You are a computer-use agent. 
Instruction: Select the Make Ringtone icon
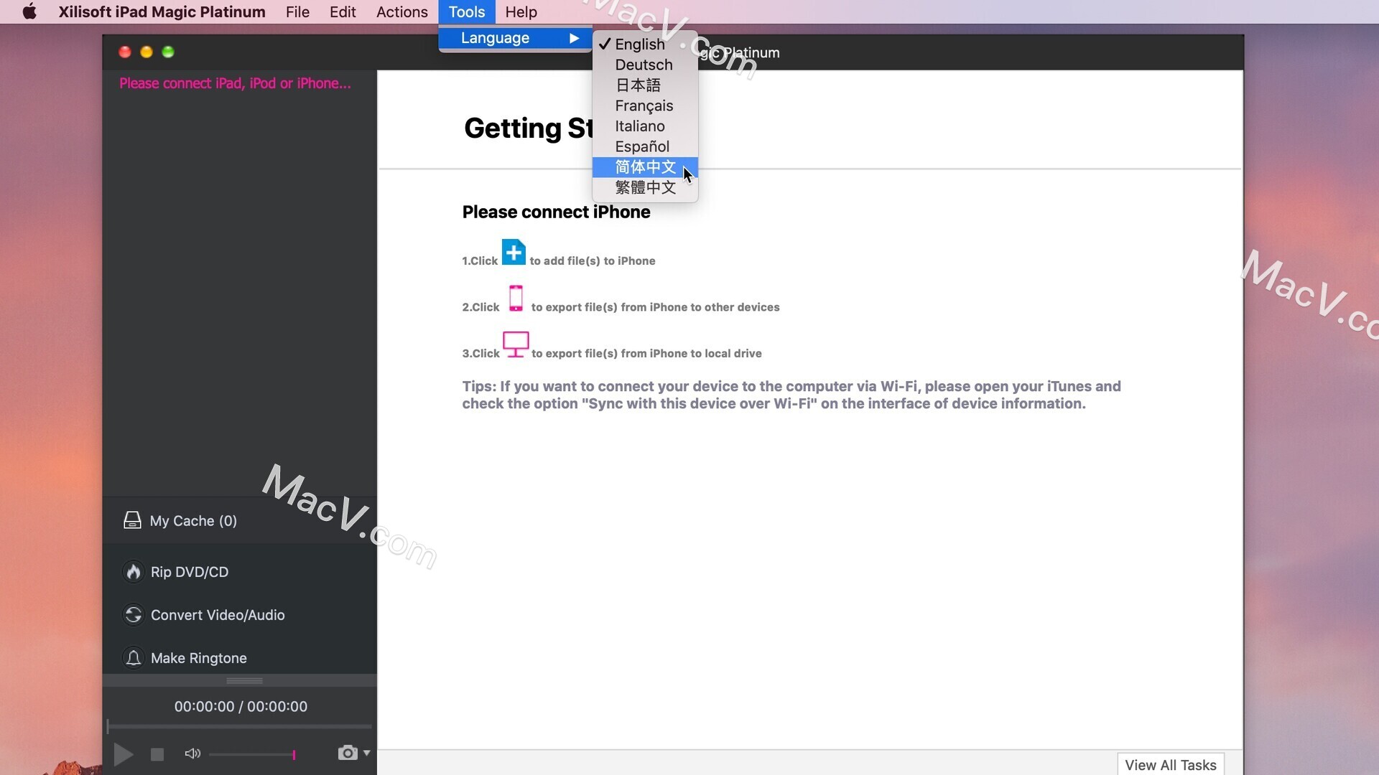click(134, 657)
